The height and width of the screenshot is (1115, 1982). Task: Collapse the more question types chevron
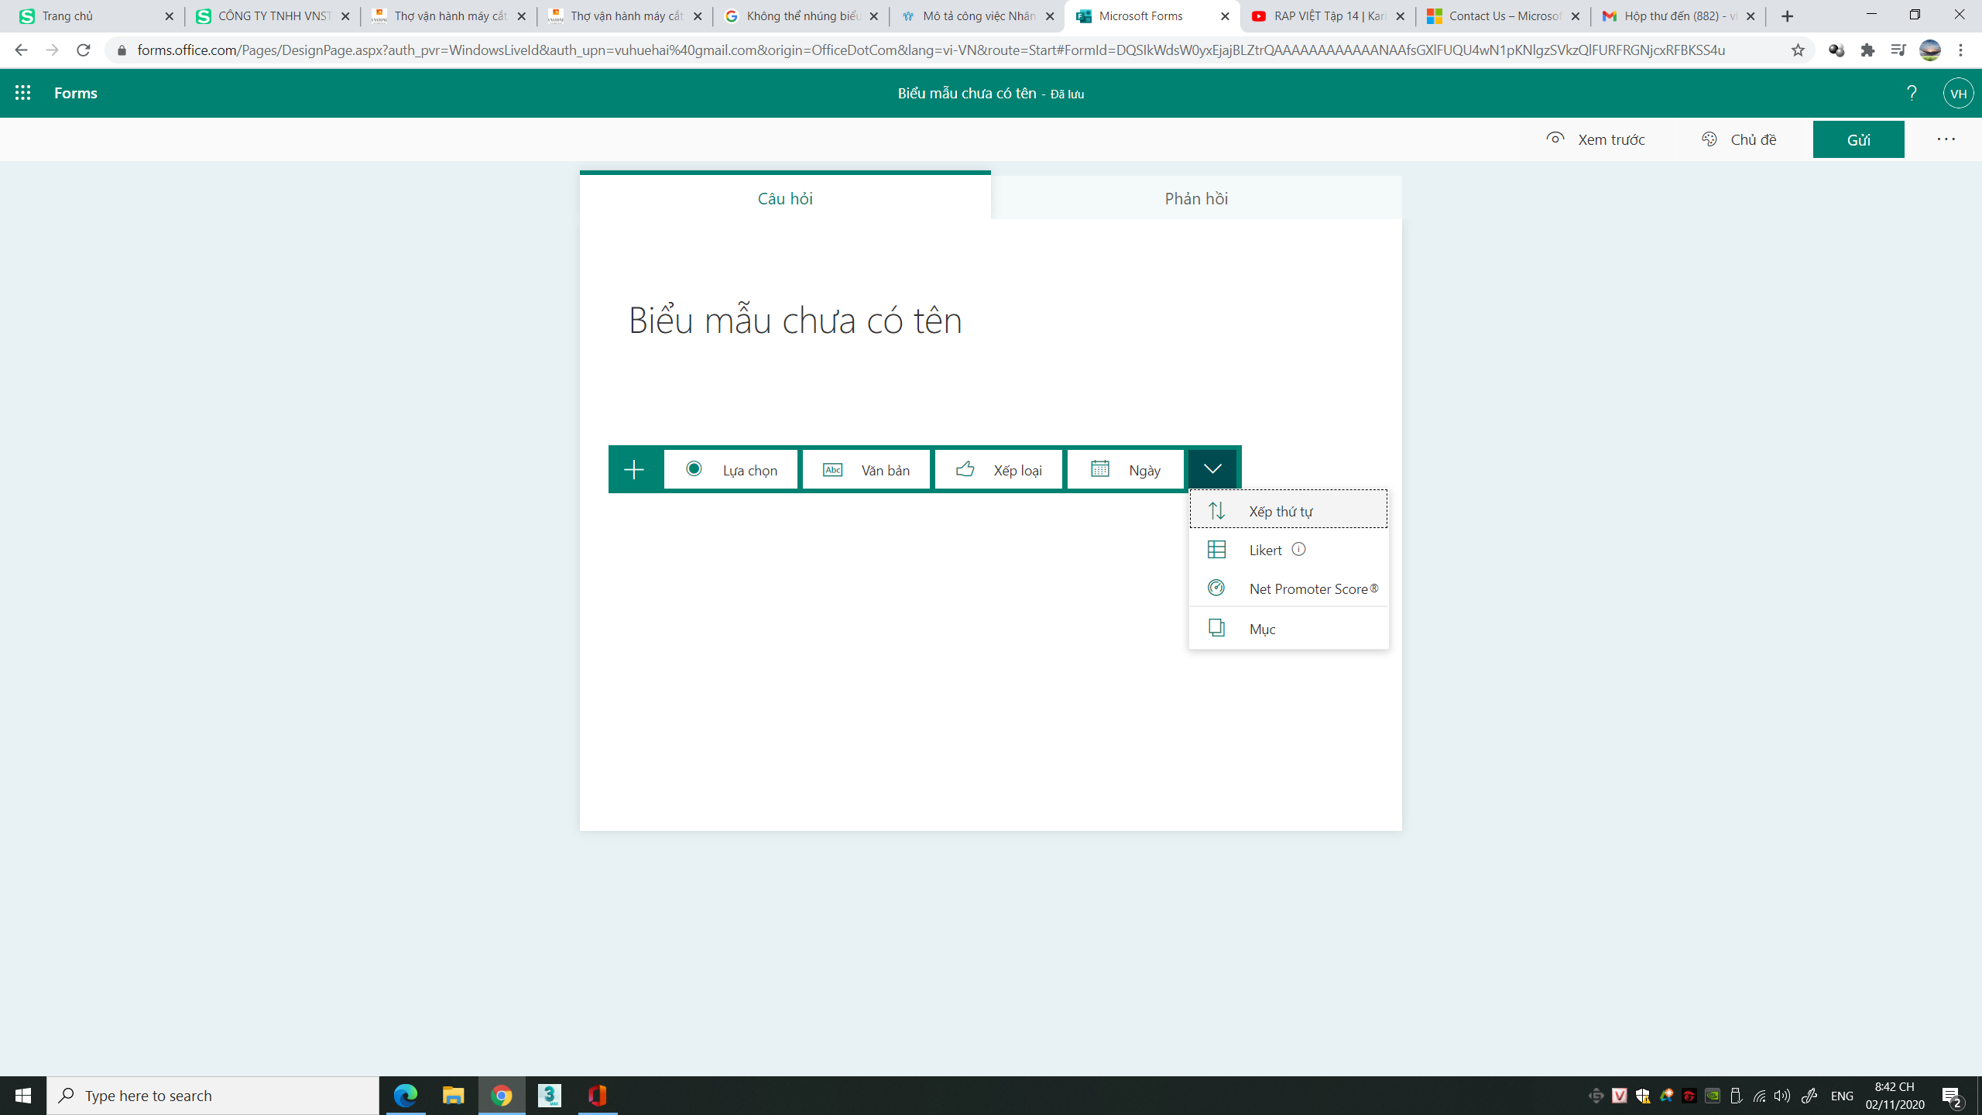[x=1212, y=468]
